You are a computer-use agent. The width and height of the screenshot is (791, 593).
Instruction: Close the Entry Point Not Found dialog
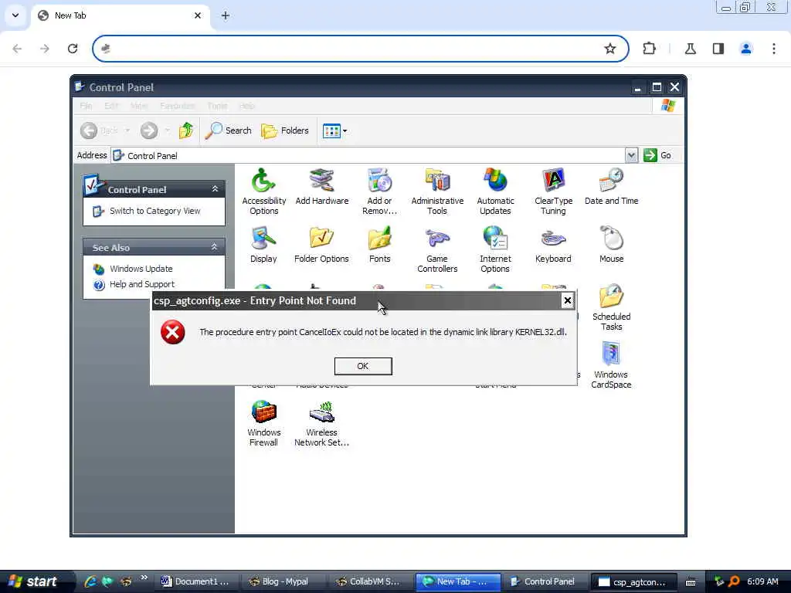(568, 300)
